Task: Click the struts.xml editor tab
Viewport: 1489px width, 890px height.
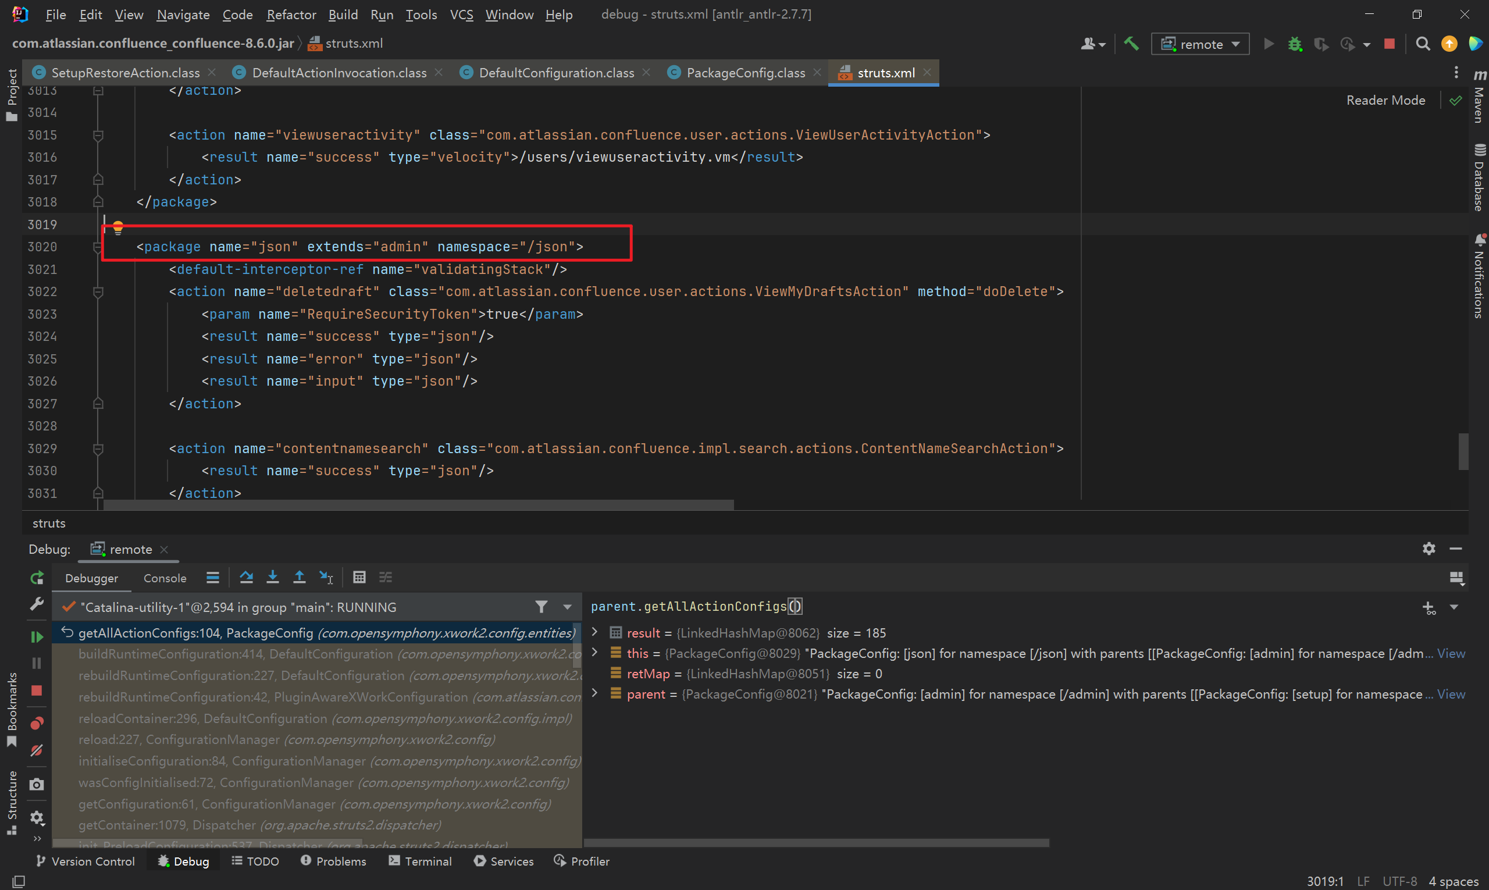Action: (x=881, y=72)
